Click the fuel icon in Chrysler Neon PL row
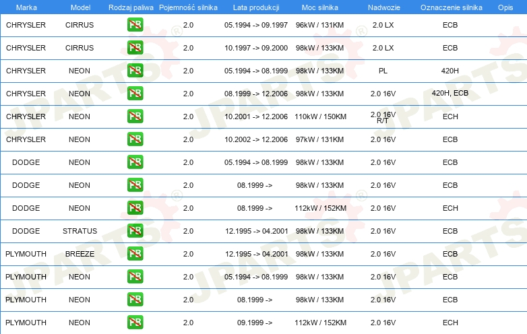The width and height of the screenshot is (527, 334). click(135, 70)
